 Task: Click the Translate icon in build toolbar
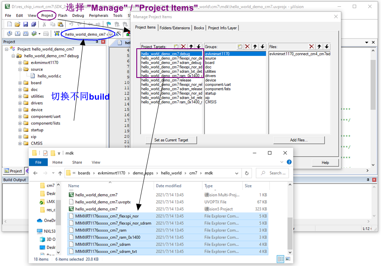9,33
